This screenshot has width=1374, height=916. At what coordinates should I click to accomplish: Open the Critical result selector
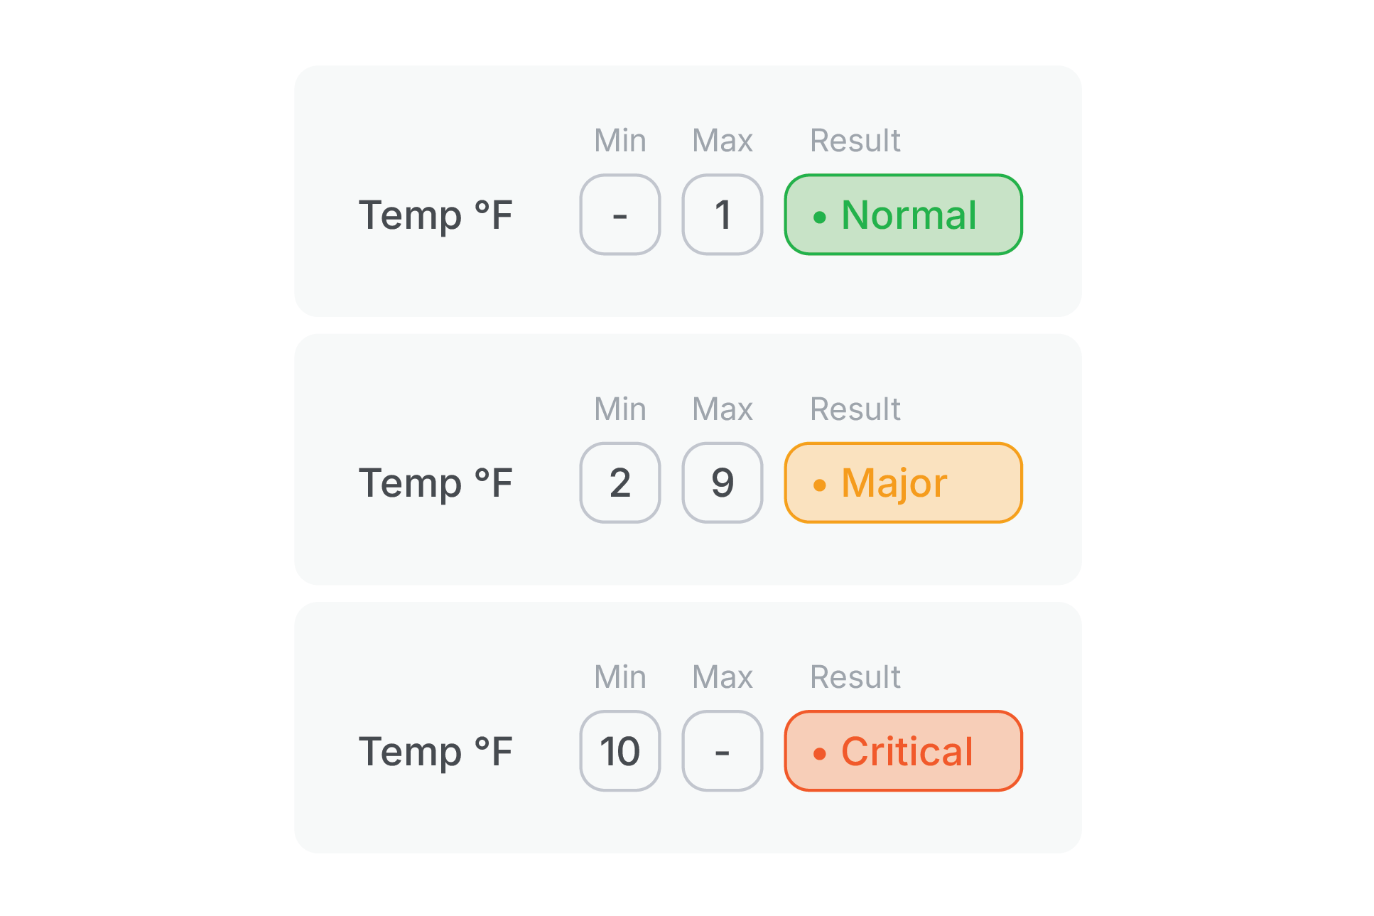(x=903, y=750)
